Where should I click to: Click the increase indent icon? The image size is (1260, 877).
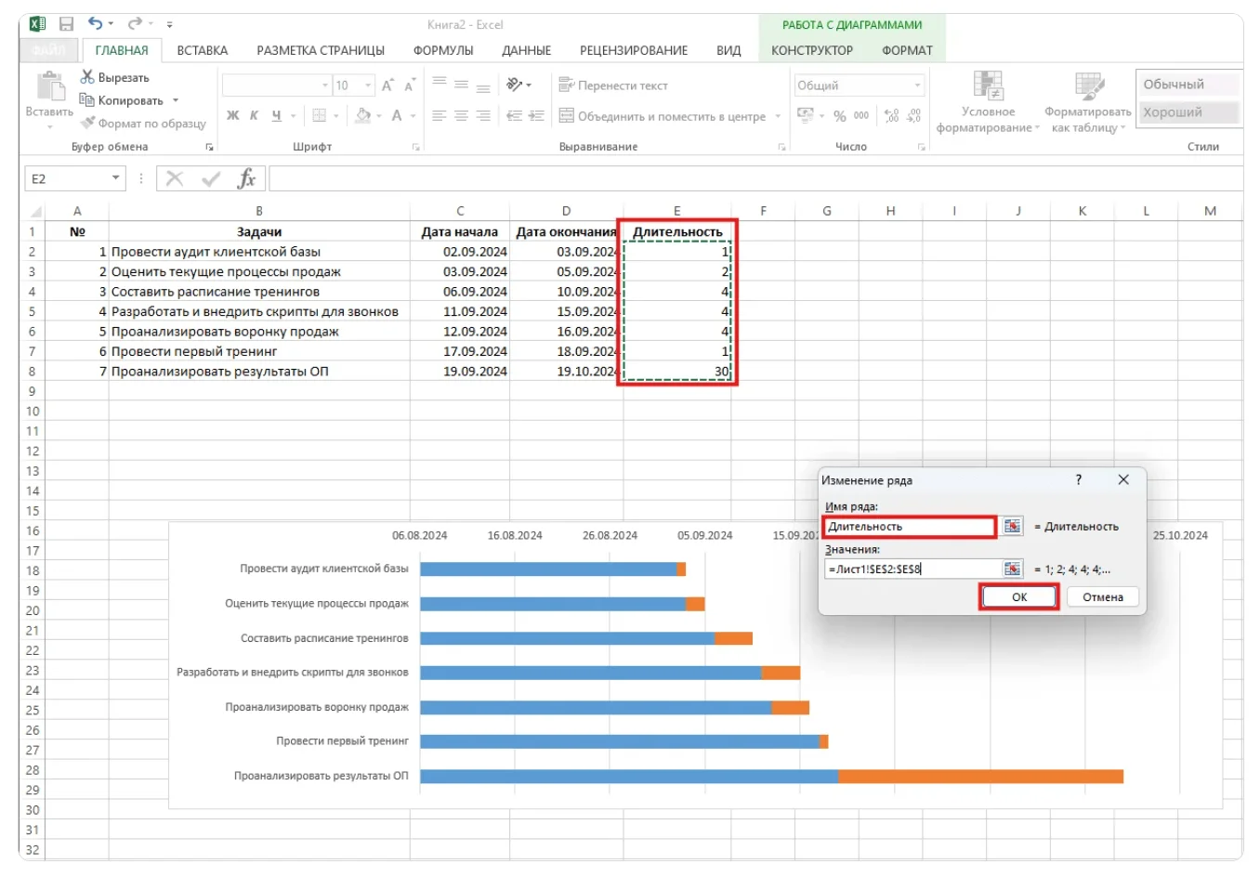536,116
